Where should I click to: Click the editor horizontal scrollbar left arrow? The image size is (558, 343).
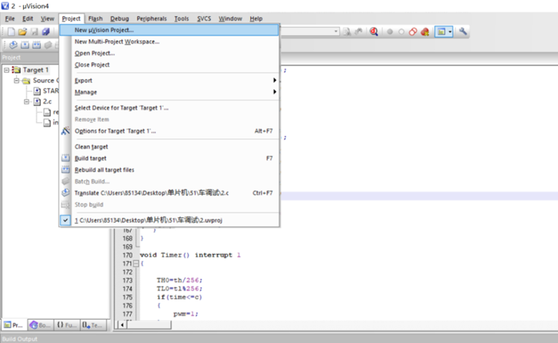pyautogui.click(x=122, y=325)
